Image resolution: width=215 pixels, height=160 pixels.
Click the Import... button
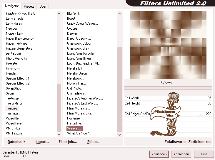click(x=42, y=142)
